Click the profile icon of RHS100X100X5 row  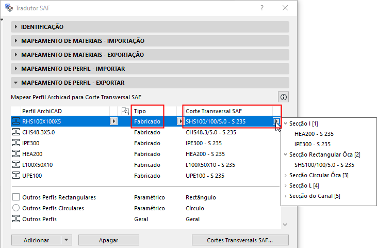[16, 121]
